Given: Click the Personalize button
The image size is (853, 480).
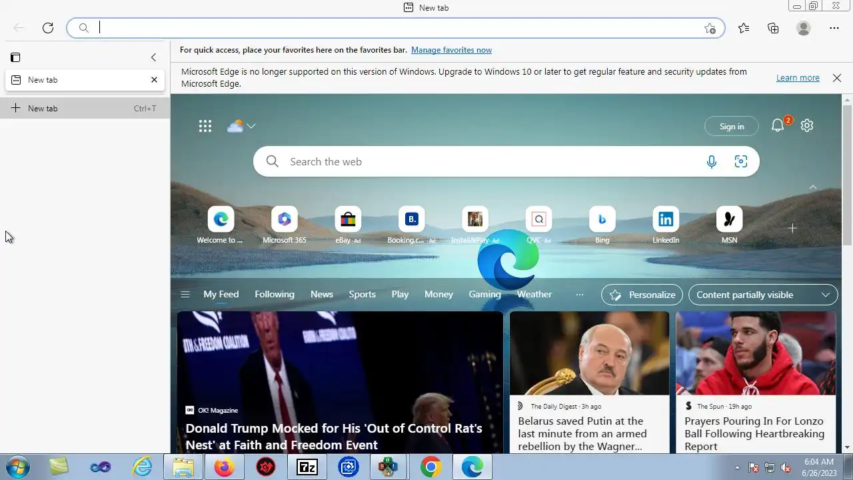Looking at the screenshot, I should coord(642,295).
